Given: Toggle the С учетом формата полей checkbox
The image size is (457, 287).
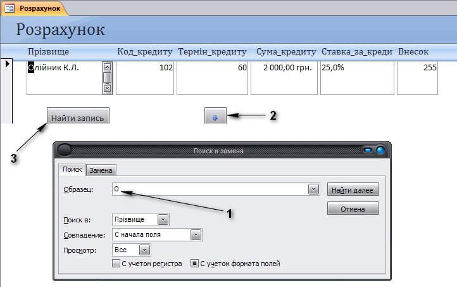Looking at the screenshot, I should click(194, 264).
